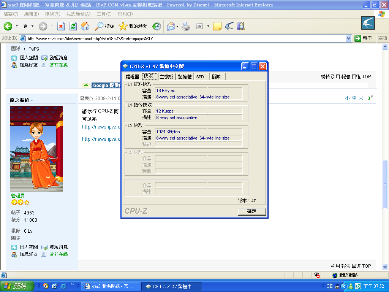Click the Research books toolbar icon
Image resolution: width=389 pixels, height=292 pixels.
pyautogui.click(x=241, y=26)
